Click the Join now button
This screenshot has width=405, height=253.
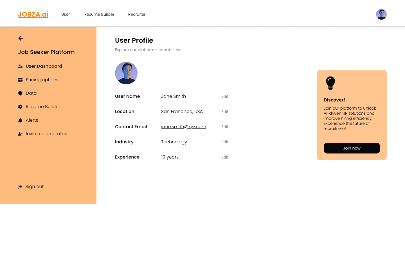(352, 148)
